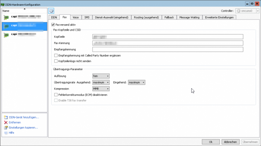Uncheck the Faxversand aktiv checkbox

[x=53, y=24]
